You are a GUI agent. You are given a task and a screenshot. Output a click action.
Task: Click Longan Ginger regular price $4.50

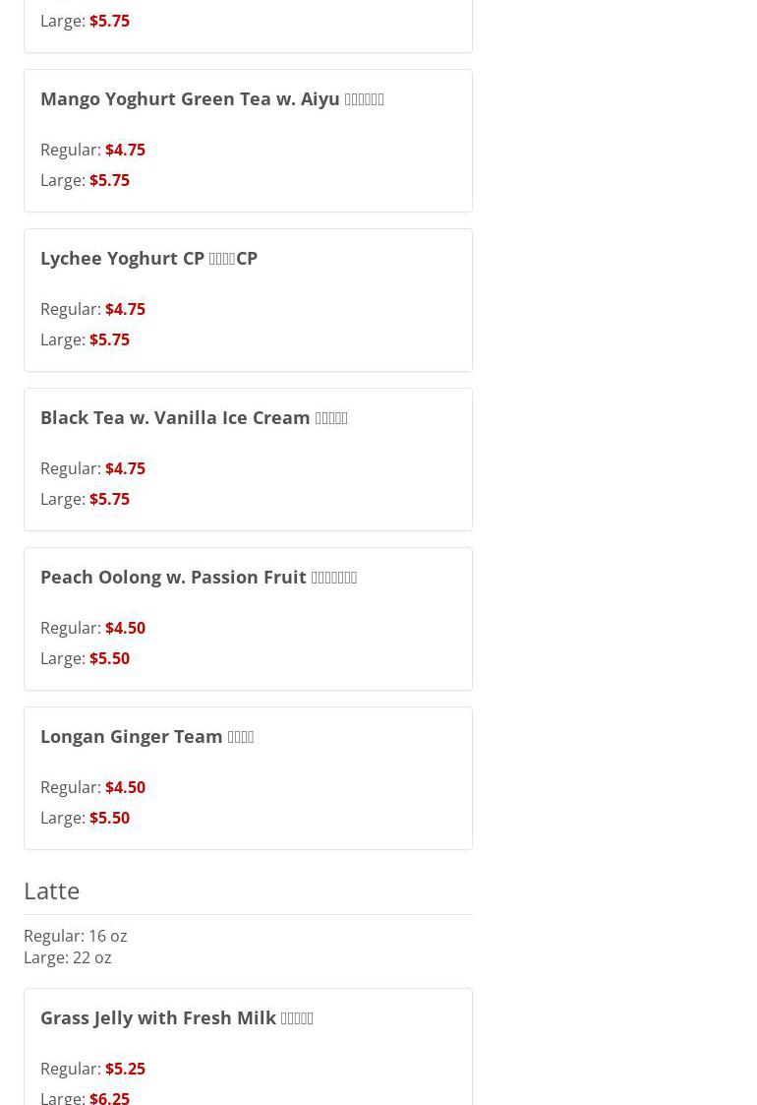[x=125, y=788]
